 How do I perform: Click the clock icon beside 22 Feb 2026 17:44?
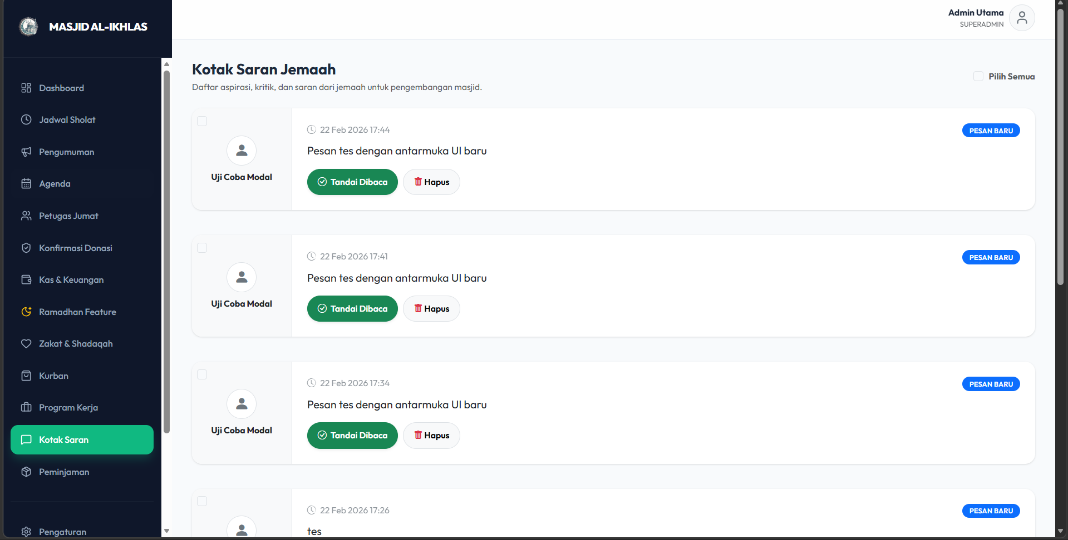(312, 129)
